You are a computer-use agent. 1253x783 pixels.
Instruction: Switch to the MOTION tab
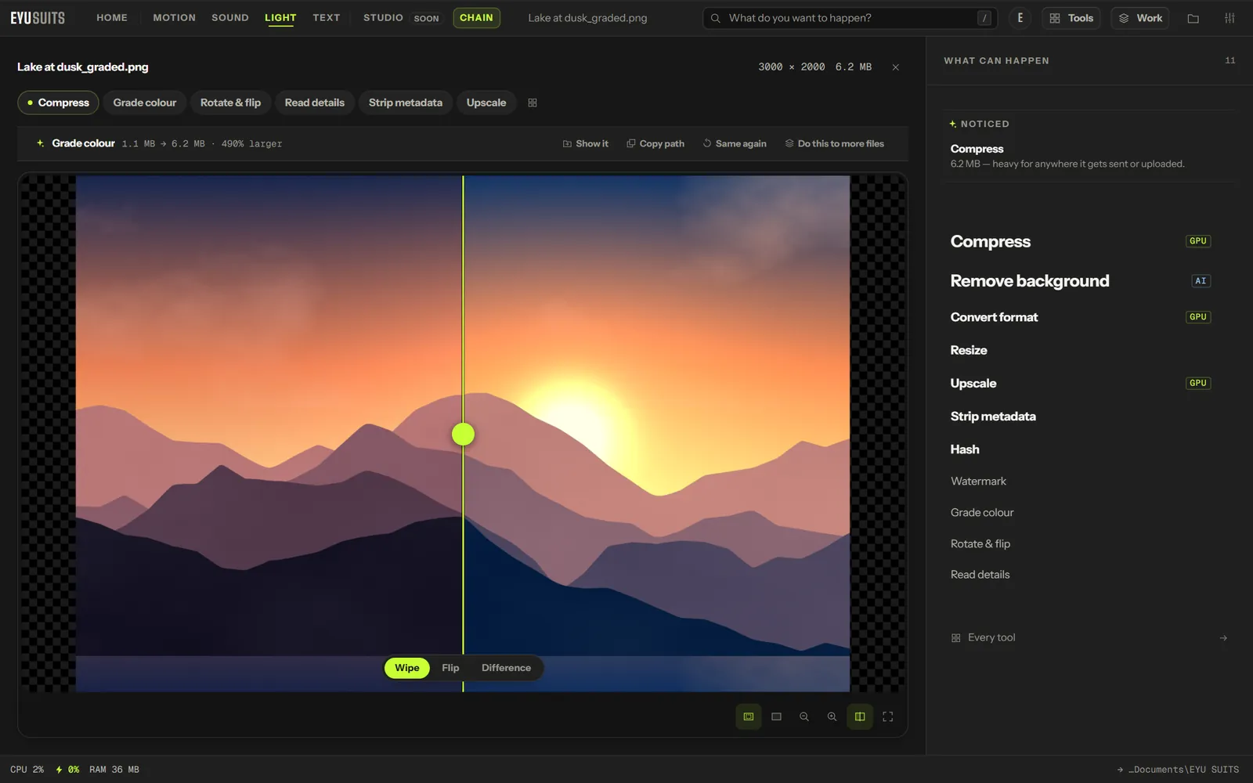pyautogui.click(x=175, y=18)
